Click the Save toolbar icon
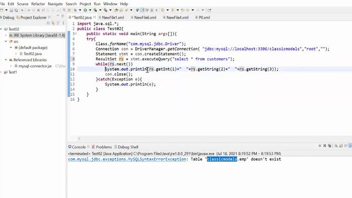 (x=11, y=10)
